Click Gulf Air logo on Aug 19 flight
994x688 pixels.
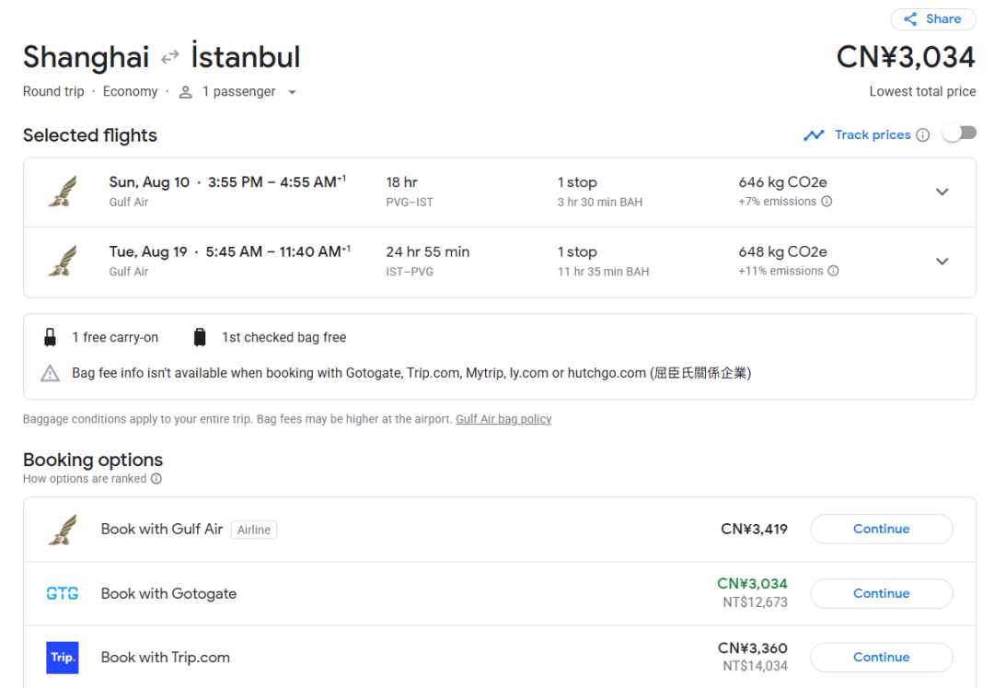63,262
